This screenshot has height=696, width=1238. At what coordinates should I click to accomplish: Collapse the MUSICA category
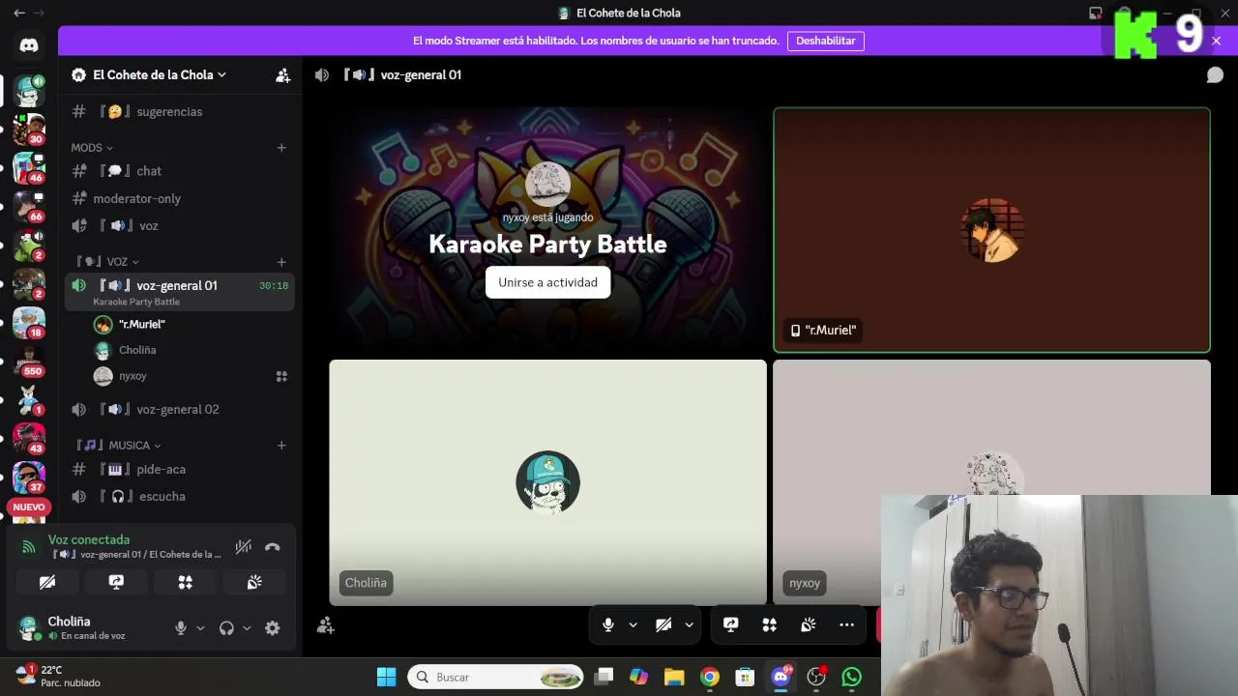click(119, 446)
